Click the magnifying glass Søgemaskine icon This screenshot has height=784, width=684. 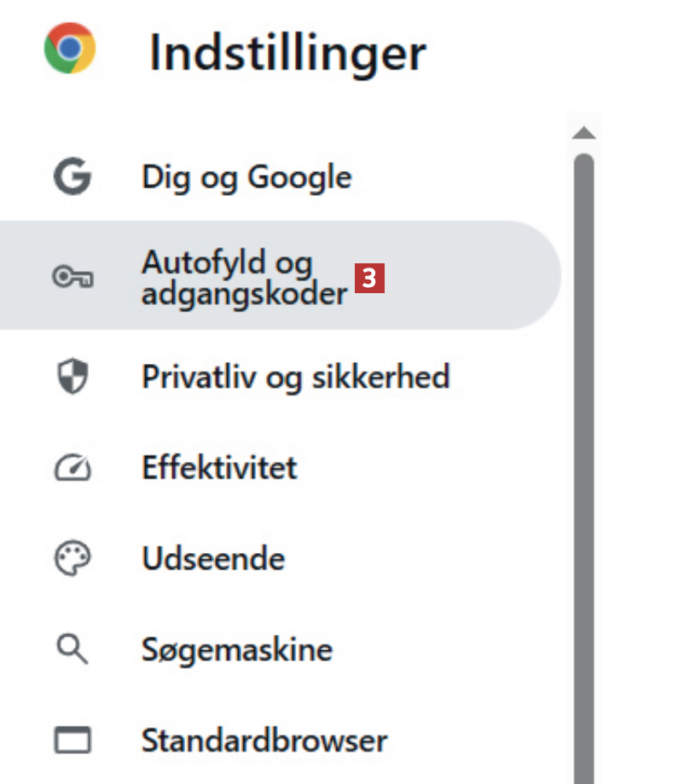tap(72, 650)
